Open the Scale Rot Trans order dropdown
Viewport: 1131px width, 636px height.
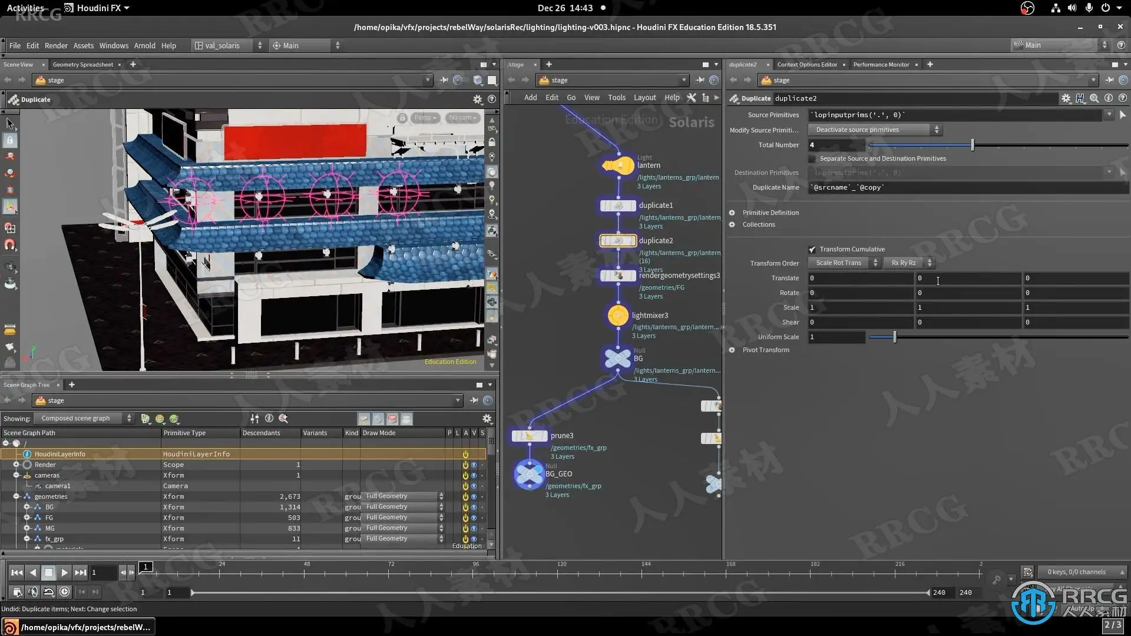(844, 263)
